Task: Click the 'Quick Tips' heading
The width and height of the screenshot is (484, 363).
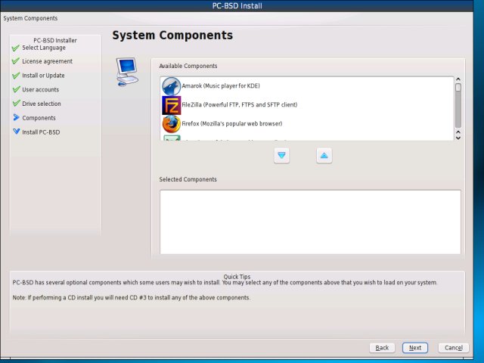Action: [x=237, y=277]
